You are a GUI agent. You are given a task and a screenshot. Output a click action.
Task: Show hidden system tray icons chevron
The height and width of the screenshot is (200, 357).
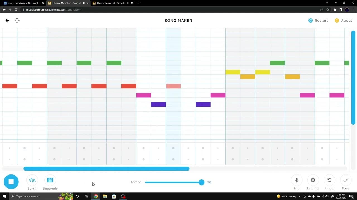[300, 196]
